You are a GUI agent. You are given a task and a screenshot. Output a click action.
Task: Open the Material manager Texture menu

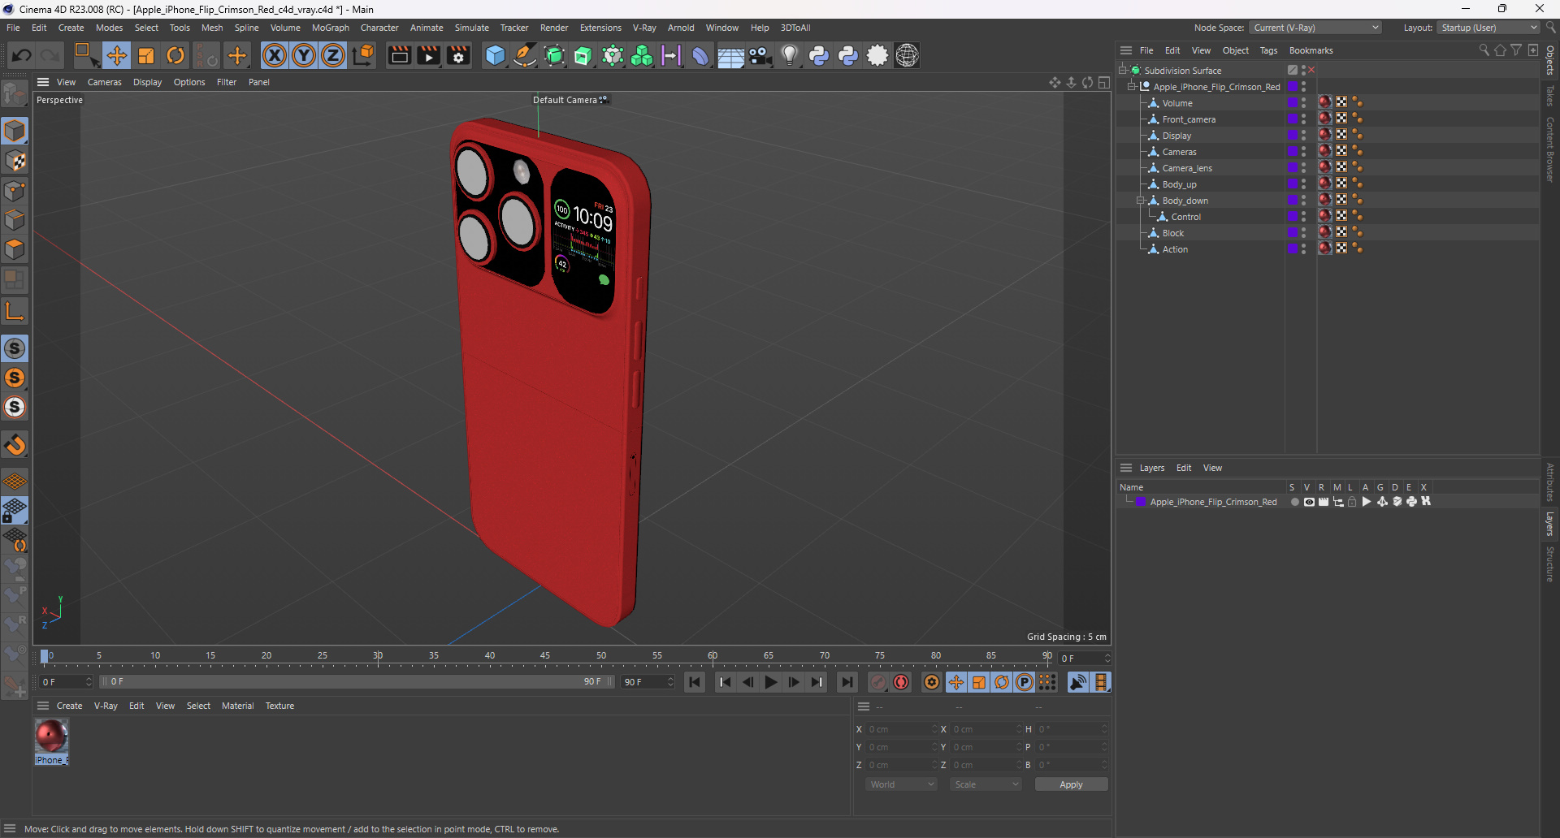click(279, 706)
